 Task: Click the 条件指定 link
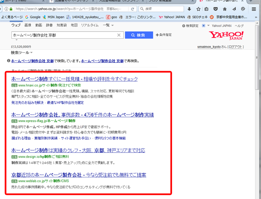pos(164,35)
